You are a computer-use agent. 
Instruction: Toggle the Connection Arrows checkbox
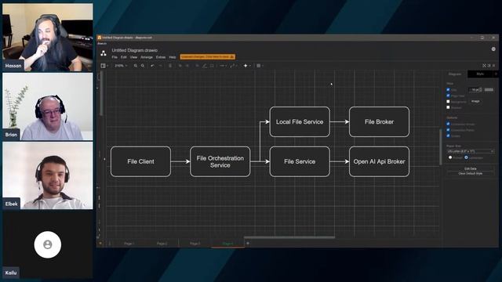tap(448, 124)
